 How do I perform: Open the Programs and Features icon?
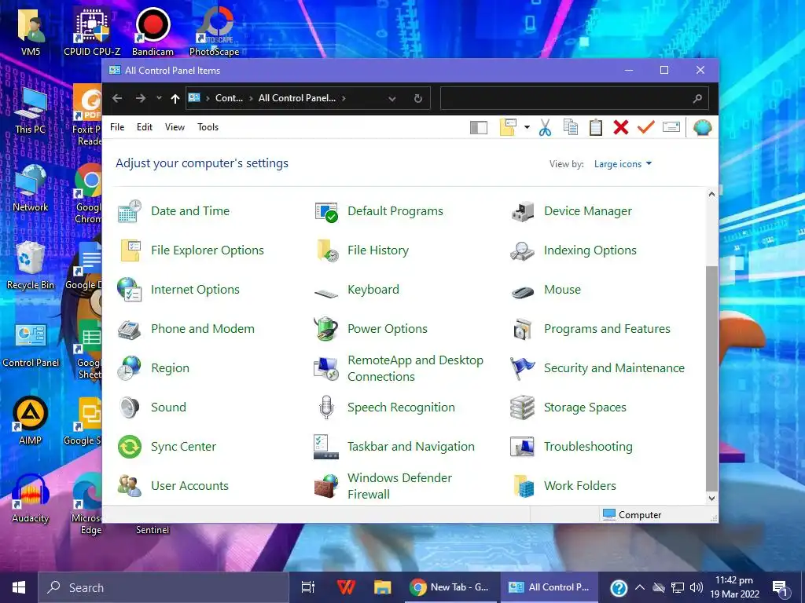pos(523,329)
